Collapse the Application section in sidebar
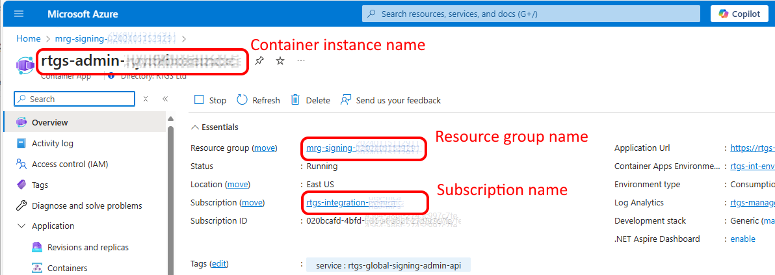 (21, 226)
